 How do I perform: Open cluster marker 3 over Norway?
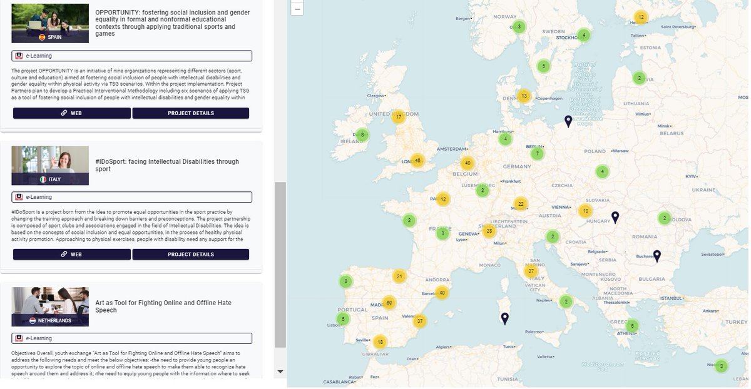point(518,26)
